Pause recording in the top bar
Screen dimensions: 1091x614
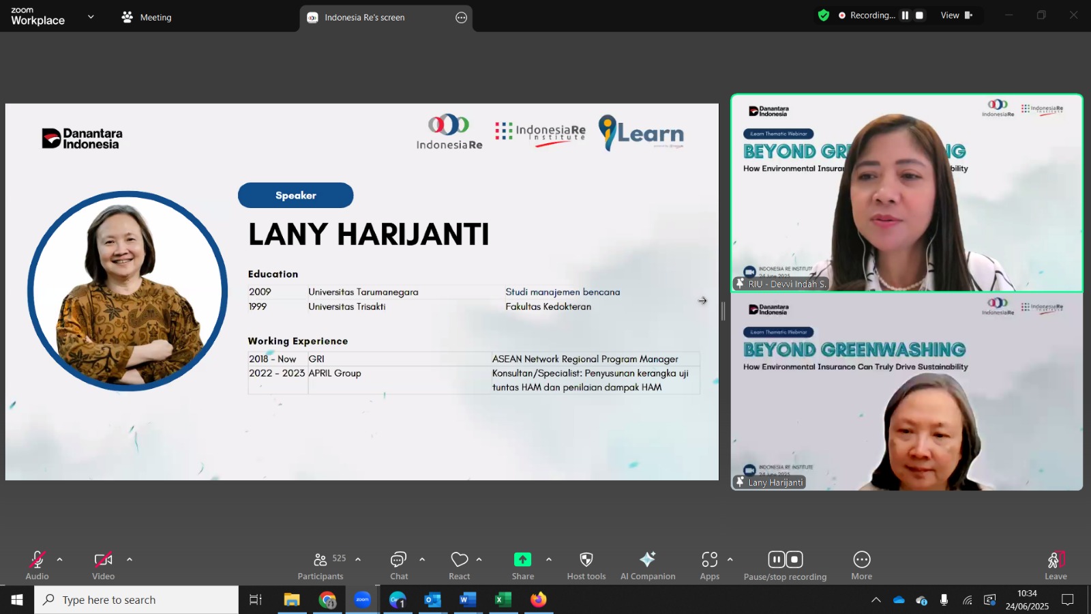point(905,15)
